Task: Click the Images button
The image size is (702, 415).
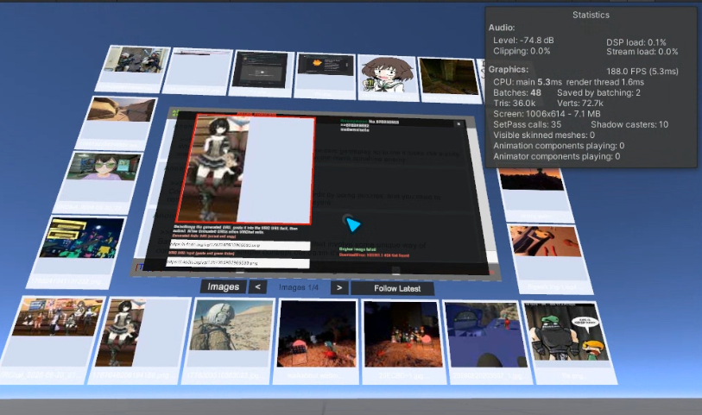Action: [223, 286]
